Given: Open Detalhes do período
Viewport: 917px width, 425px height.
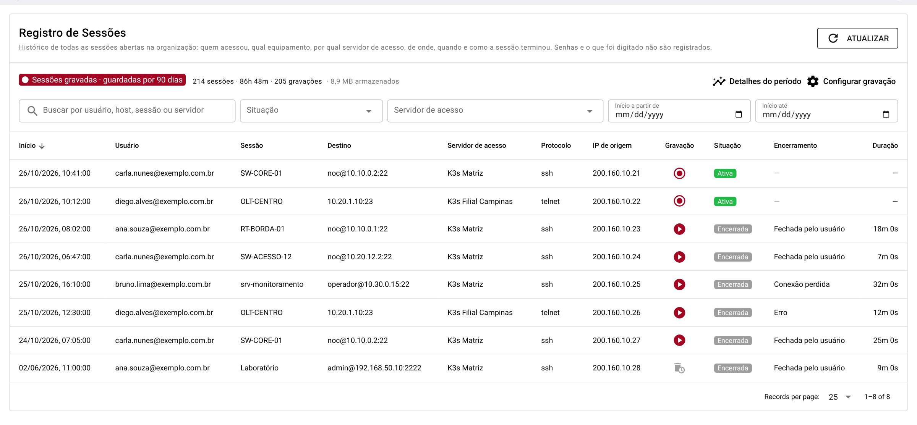Looking at the screenshot, I should point(757,81).
